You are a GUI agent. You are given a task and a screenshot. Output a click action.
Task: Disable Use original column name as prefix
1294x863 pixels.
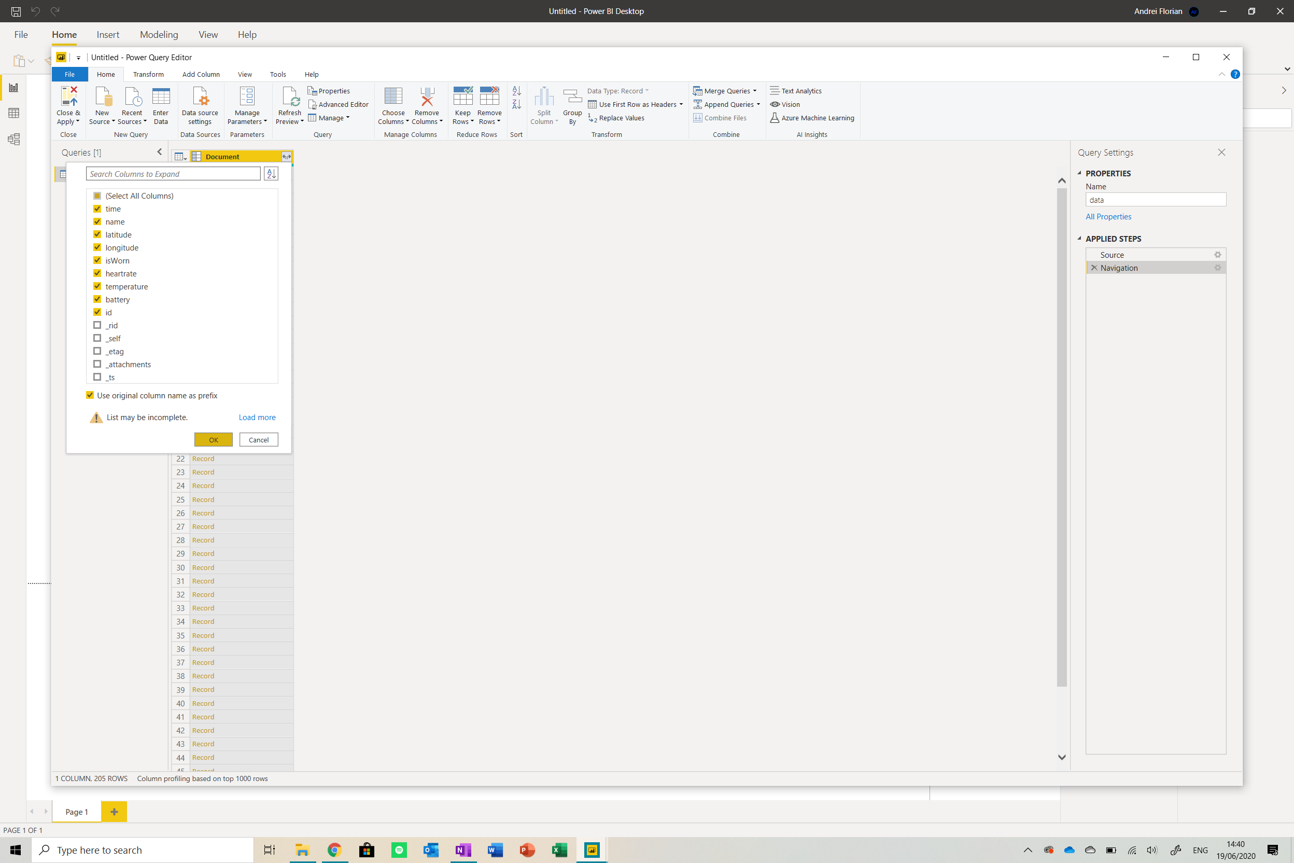[90, 395]
